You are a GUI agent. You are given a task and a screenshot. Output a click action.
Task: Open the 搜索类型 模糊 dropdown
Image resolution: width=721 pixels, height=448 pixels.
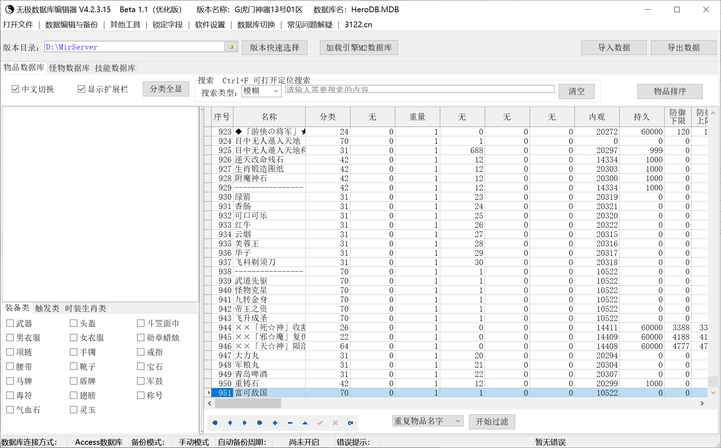point(261,91)
